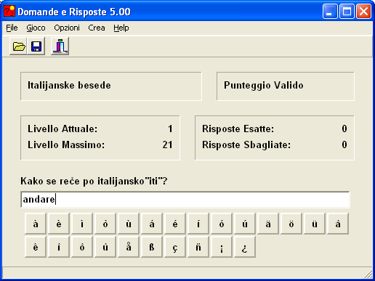The height and width of the screenshot is (281, 375).
Task: Insert the ä character
Action: (268, 224)
